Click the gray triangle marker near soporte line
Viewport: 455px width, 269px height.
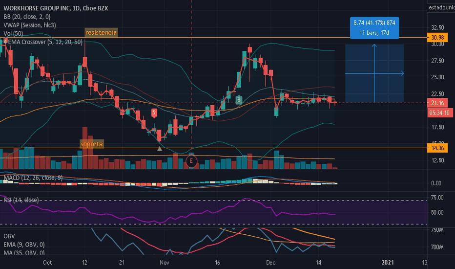click(x=160, y=149)
